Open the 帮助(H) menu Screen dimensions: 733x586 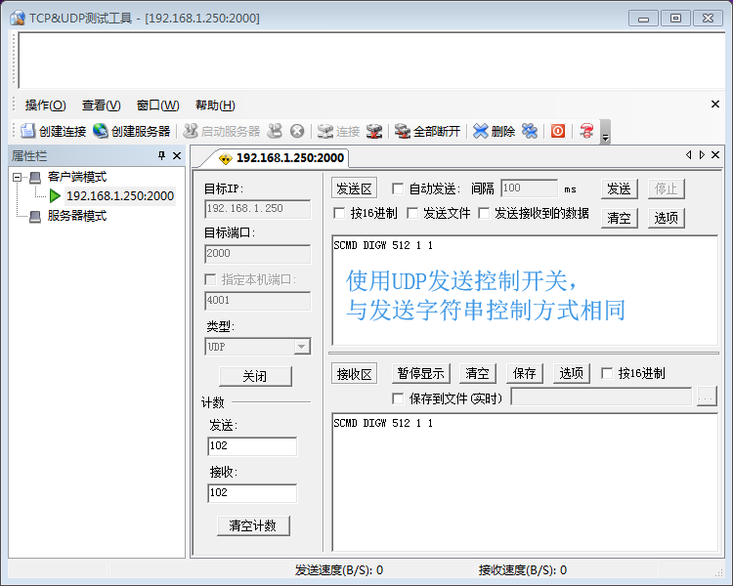pyautogui.click(x=215, y=105)
